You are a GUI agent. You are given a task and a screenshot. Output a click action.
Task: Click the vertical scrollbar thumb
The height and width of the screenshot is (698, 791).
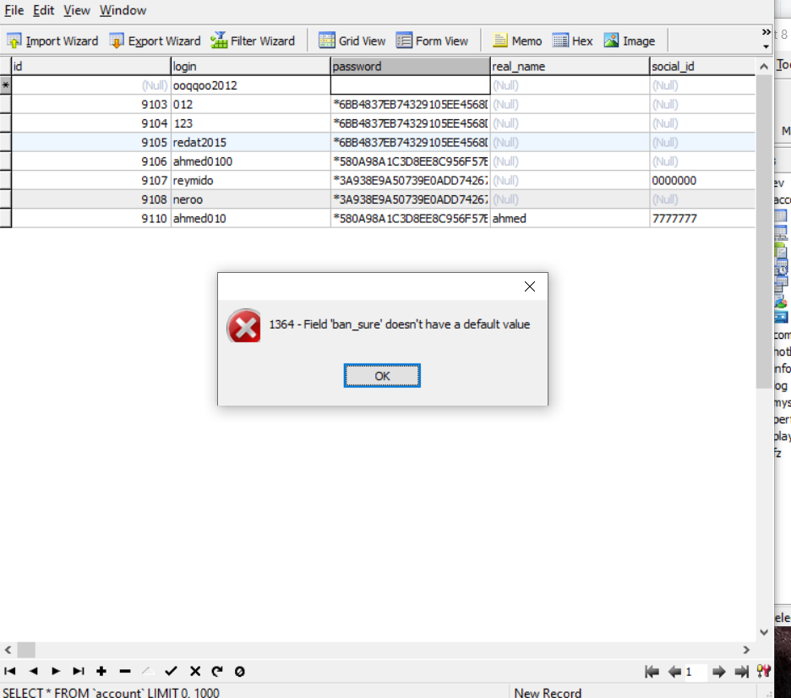click(763, 231)
